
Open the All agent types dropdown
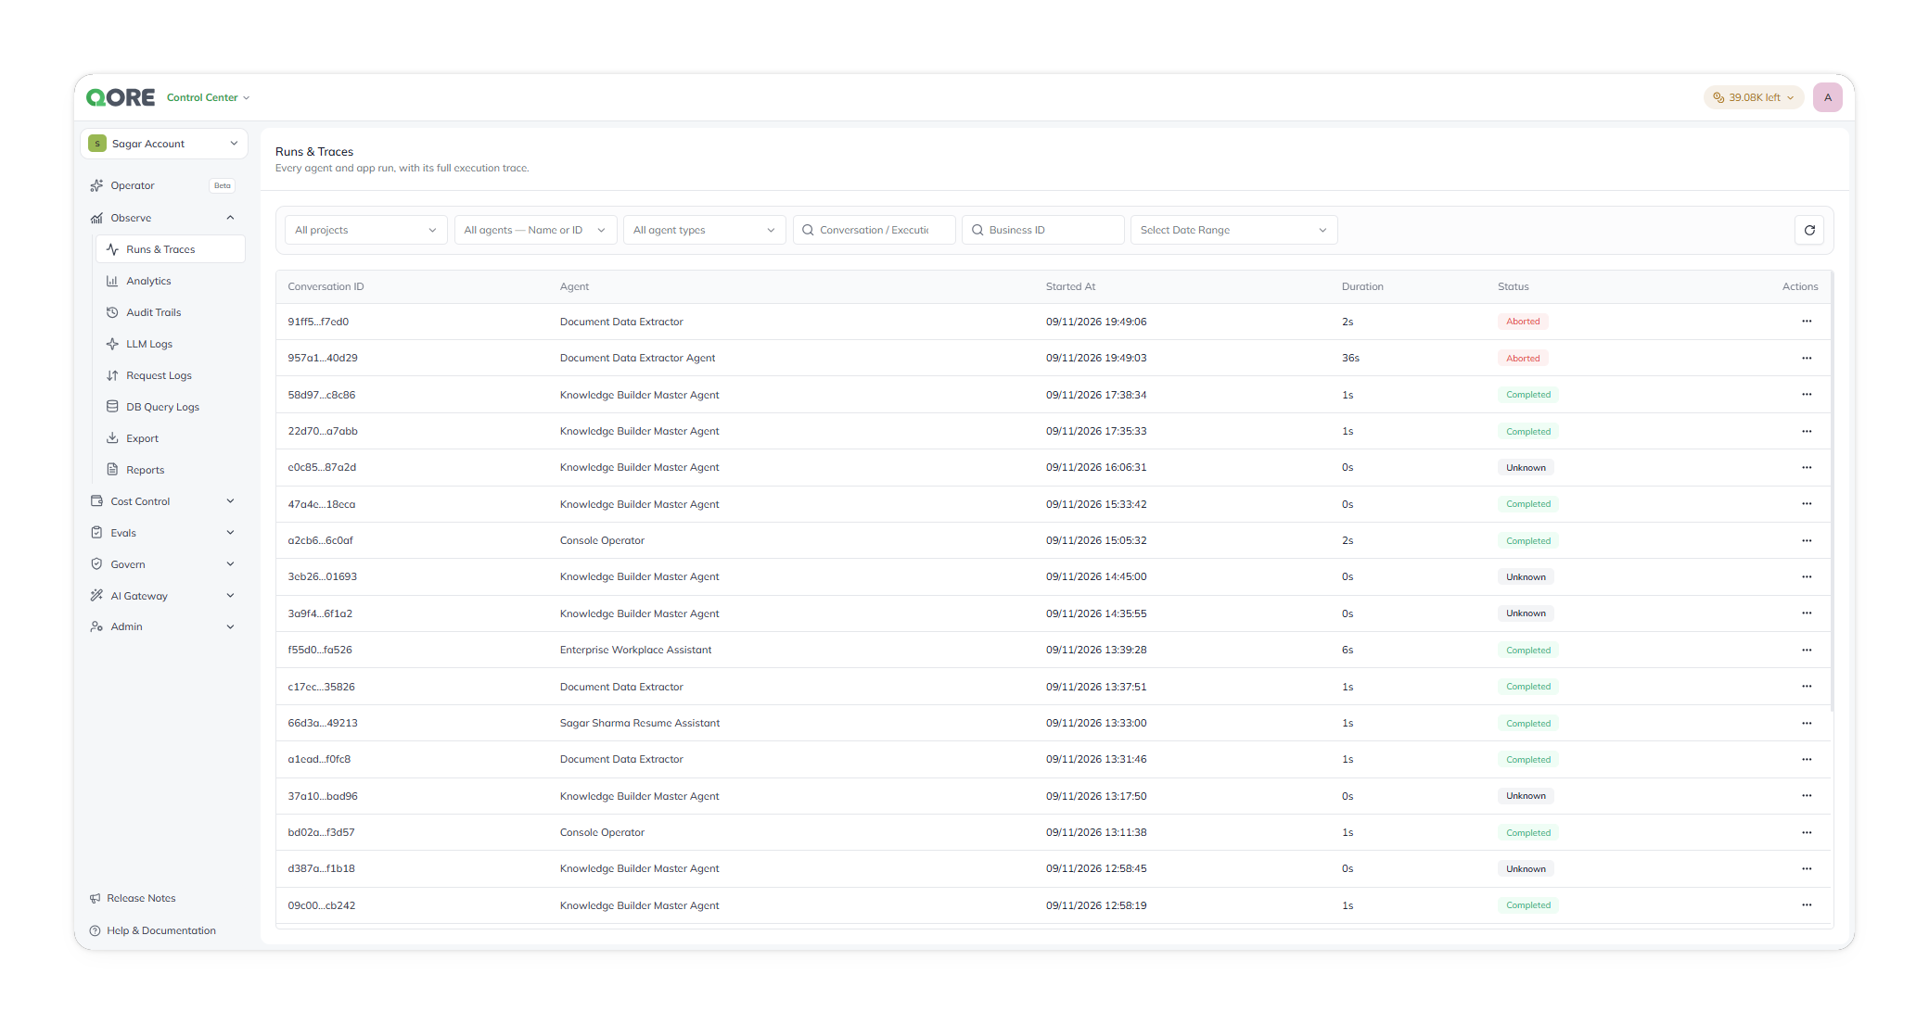click(705, 230)
